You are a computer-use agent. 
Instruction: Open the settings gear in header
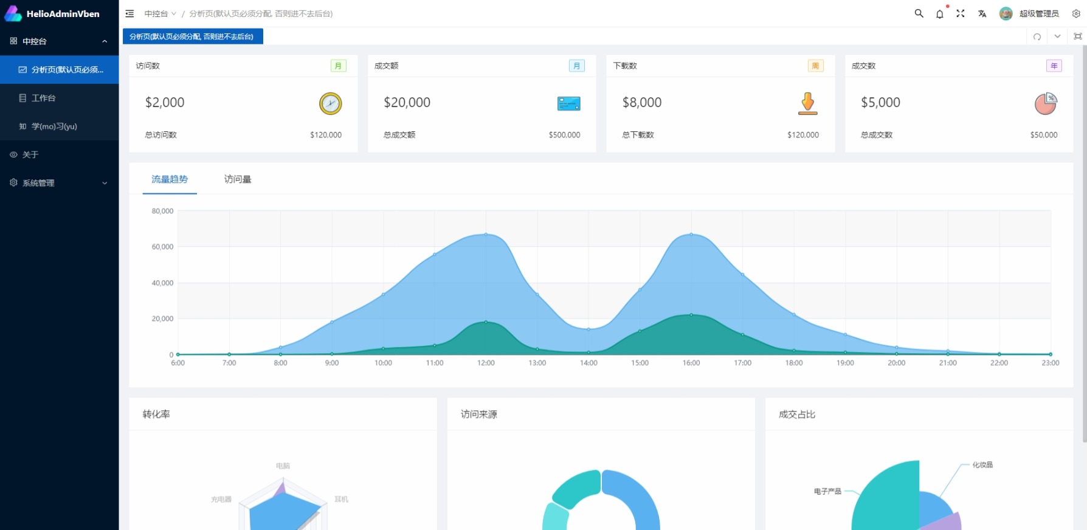(1076, 13)
